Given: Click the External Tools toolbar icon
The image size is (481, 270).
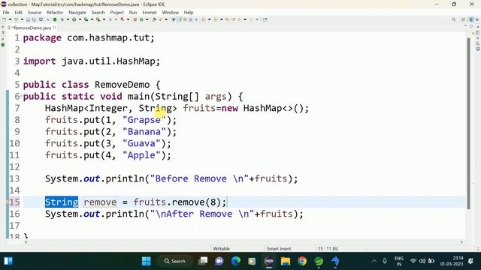Looking at the screenshot, I should pyautogui.click(x=98, y=19).
